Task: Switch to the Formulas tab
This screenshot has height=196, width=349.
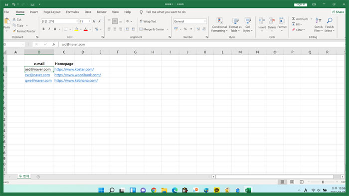Action: click(x=72, y=12)
